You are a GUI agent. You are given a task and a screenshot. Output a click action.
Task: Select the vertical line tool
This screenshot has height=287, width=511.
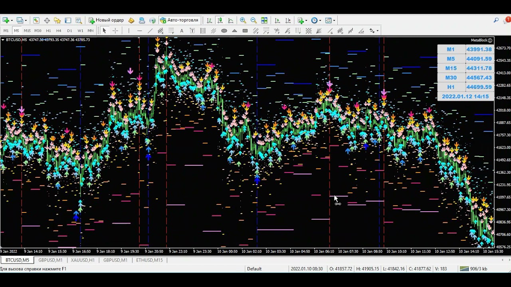click(x=129, y=31)
